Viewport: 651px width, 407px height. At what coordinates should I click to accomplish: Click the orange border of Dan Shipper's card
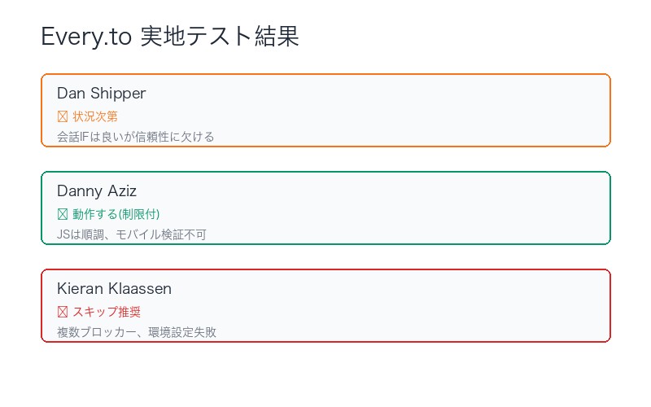point(325,75)
